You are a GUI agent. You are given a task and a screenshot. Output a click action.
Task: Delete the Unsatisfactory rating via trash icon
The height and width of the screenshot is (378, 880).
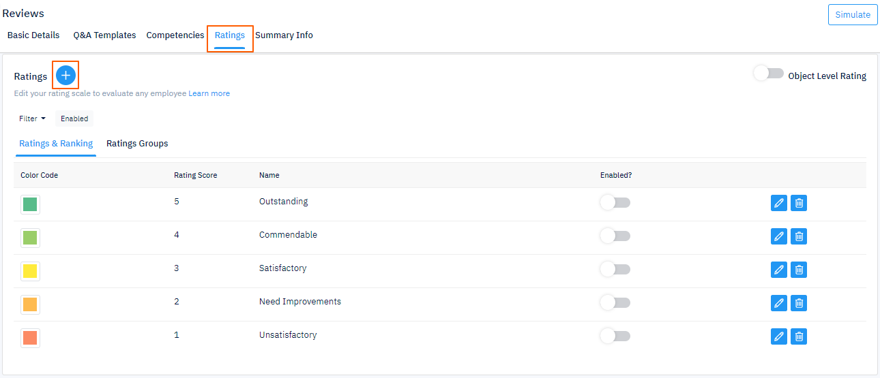click(799, 336)
